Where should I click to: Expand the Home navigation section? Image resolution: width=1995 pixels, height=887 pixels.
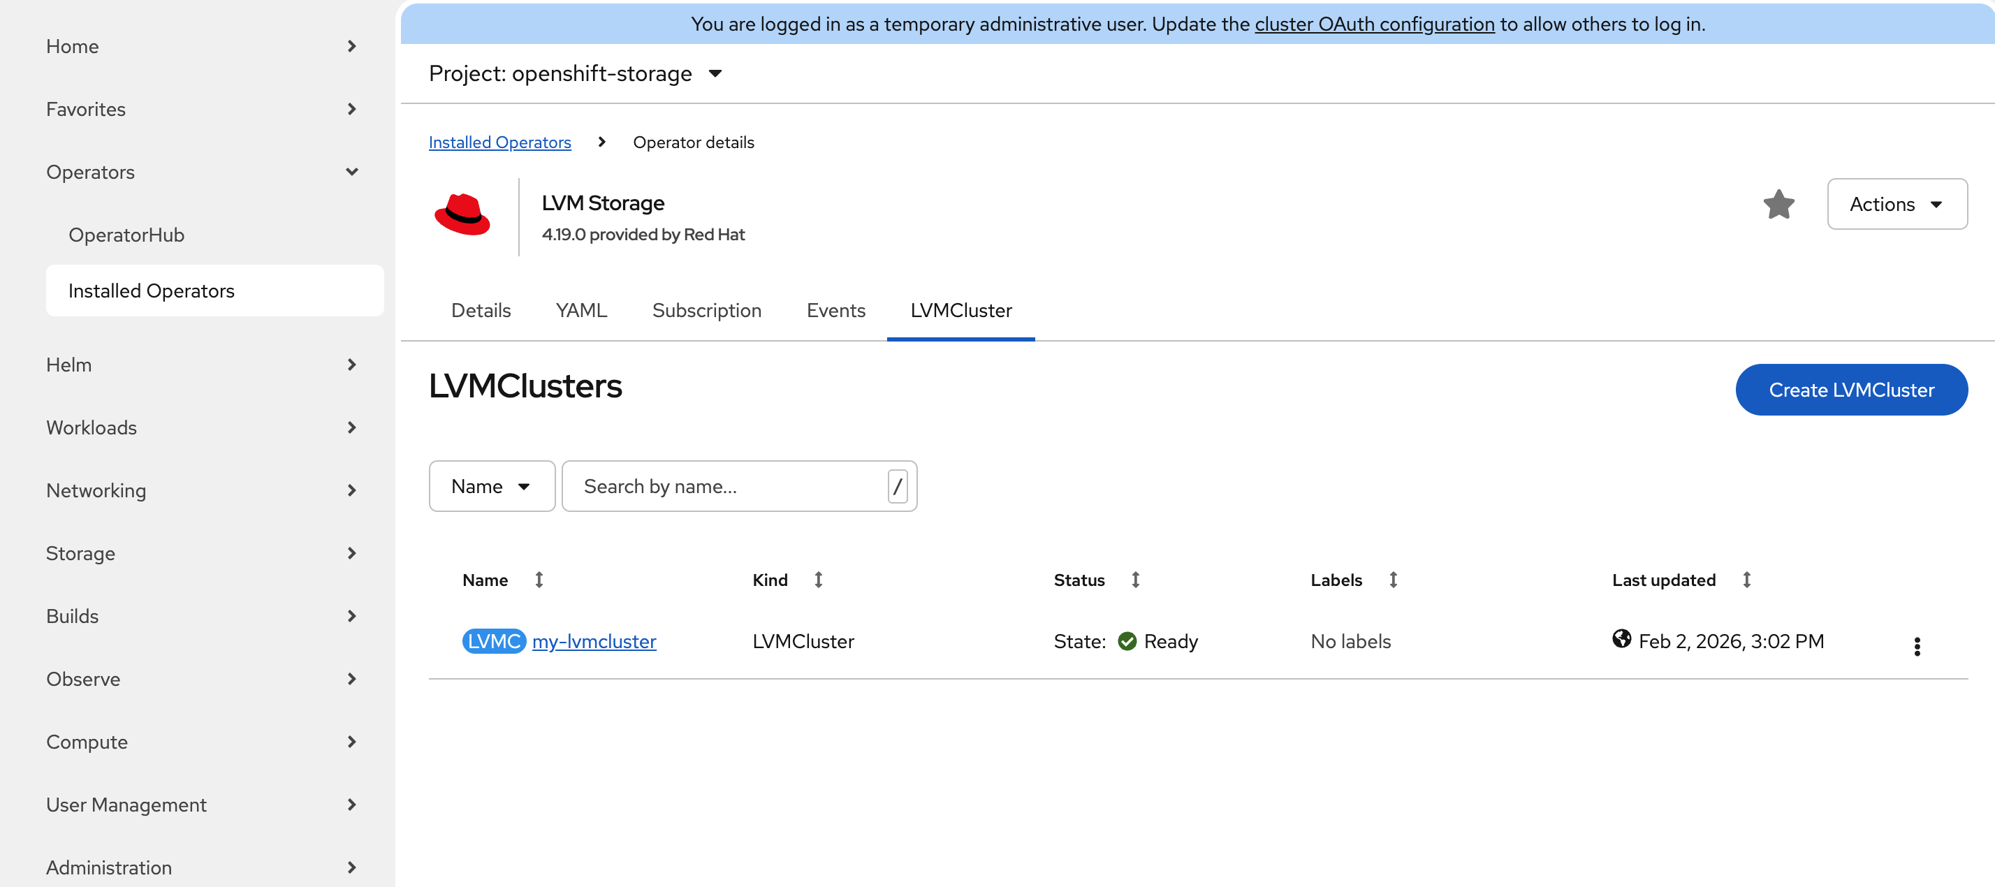click(x=203, y=47)
